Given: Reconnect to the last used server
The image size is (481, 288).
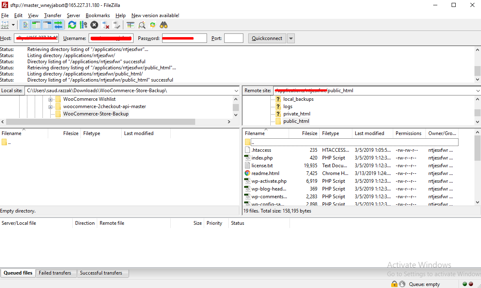Looking at the screenshot, I should click(x=116, y=25).
